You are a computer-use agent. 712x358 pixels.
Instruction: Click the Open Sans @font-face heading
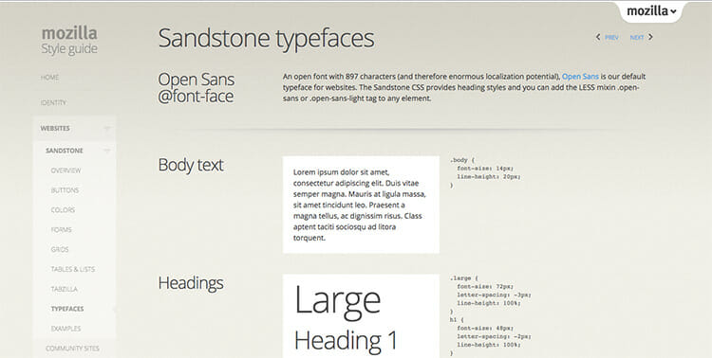197,87
